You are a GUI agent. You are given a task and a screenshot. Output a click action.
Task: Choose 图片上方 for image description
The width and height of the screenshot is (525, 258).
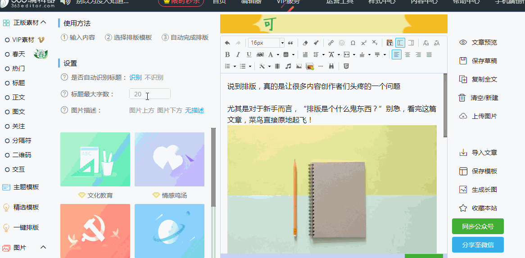[x=142, y=110]
